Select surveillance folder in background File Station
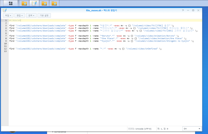 [60, 132]
